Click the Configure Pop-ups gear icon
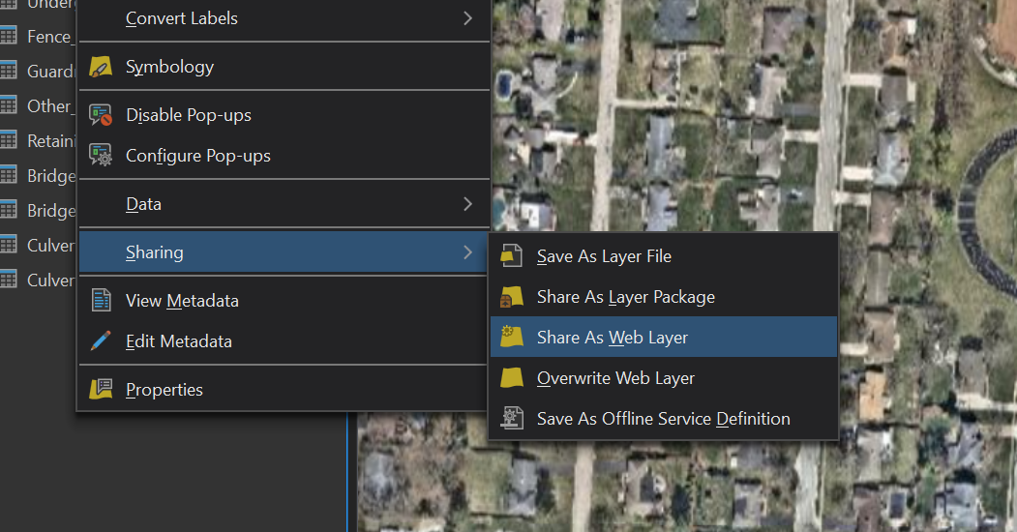This screenshot has height=532, width=1017. click(x=101, y=156)
